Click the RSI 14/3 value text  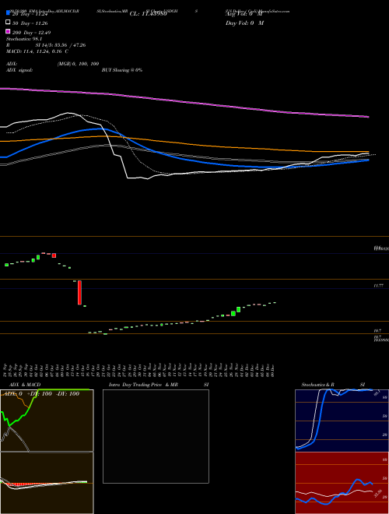pos(61,45)
